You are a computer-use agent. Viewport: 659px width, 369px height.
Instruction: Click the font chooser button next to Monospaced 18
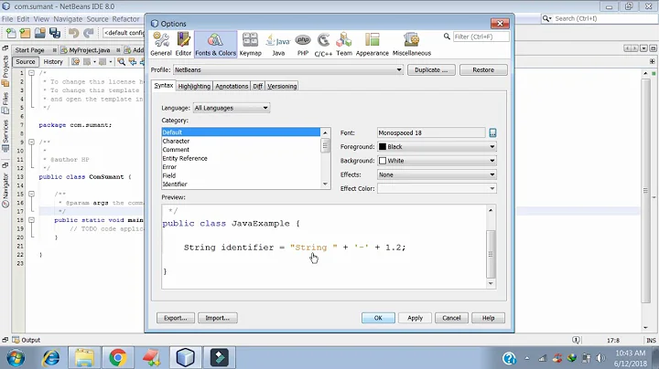coord(492,133)
